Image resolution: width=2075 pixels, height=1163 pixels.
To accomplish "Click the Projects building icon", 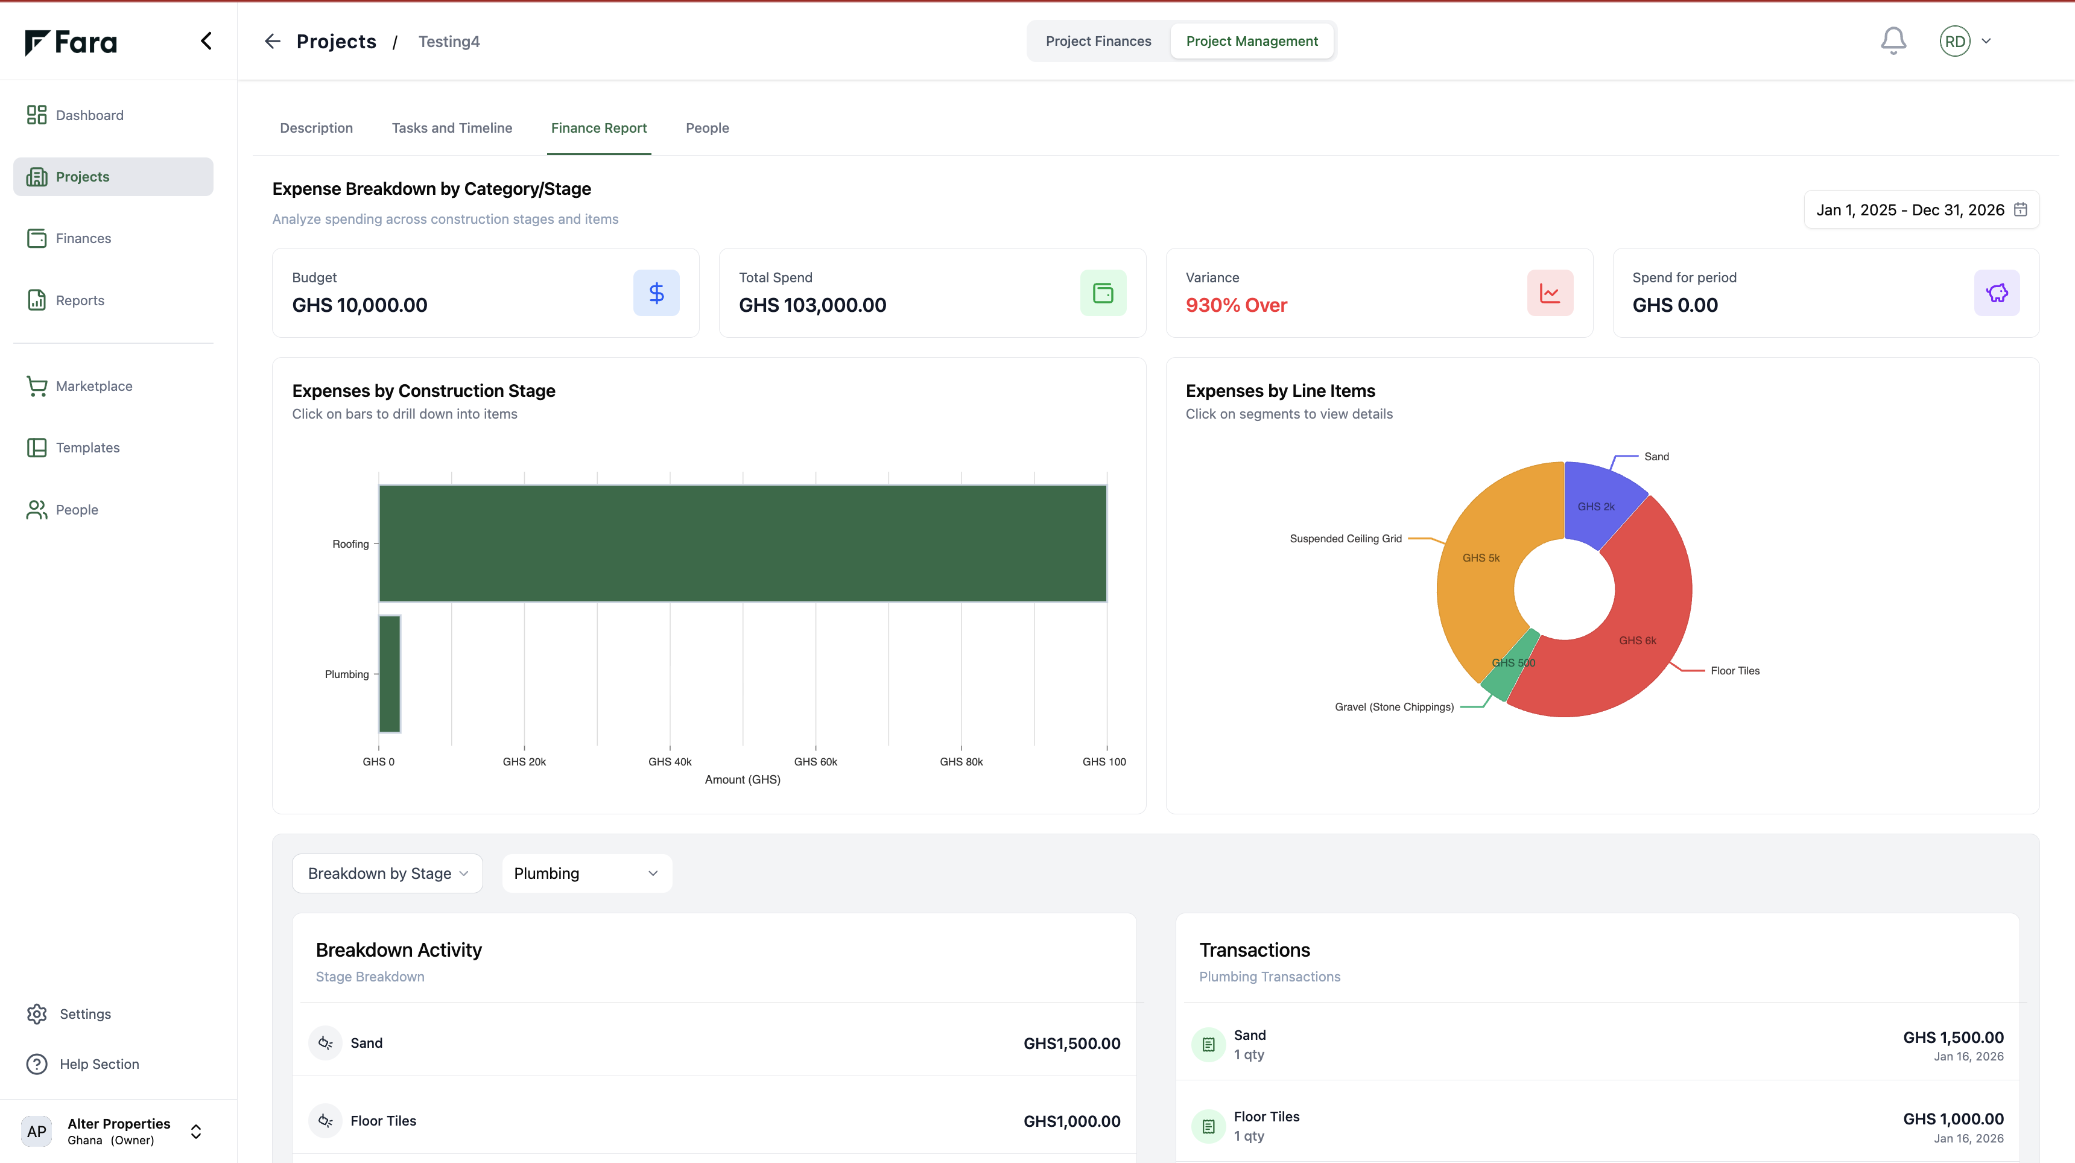I will tap(36, 176).
